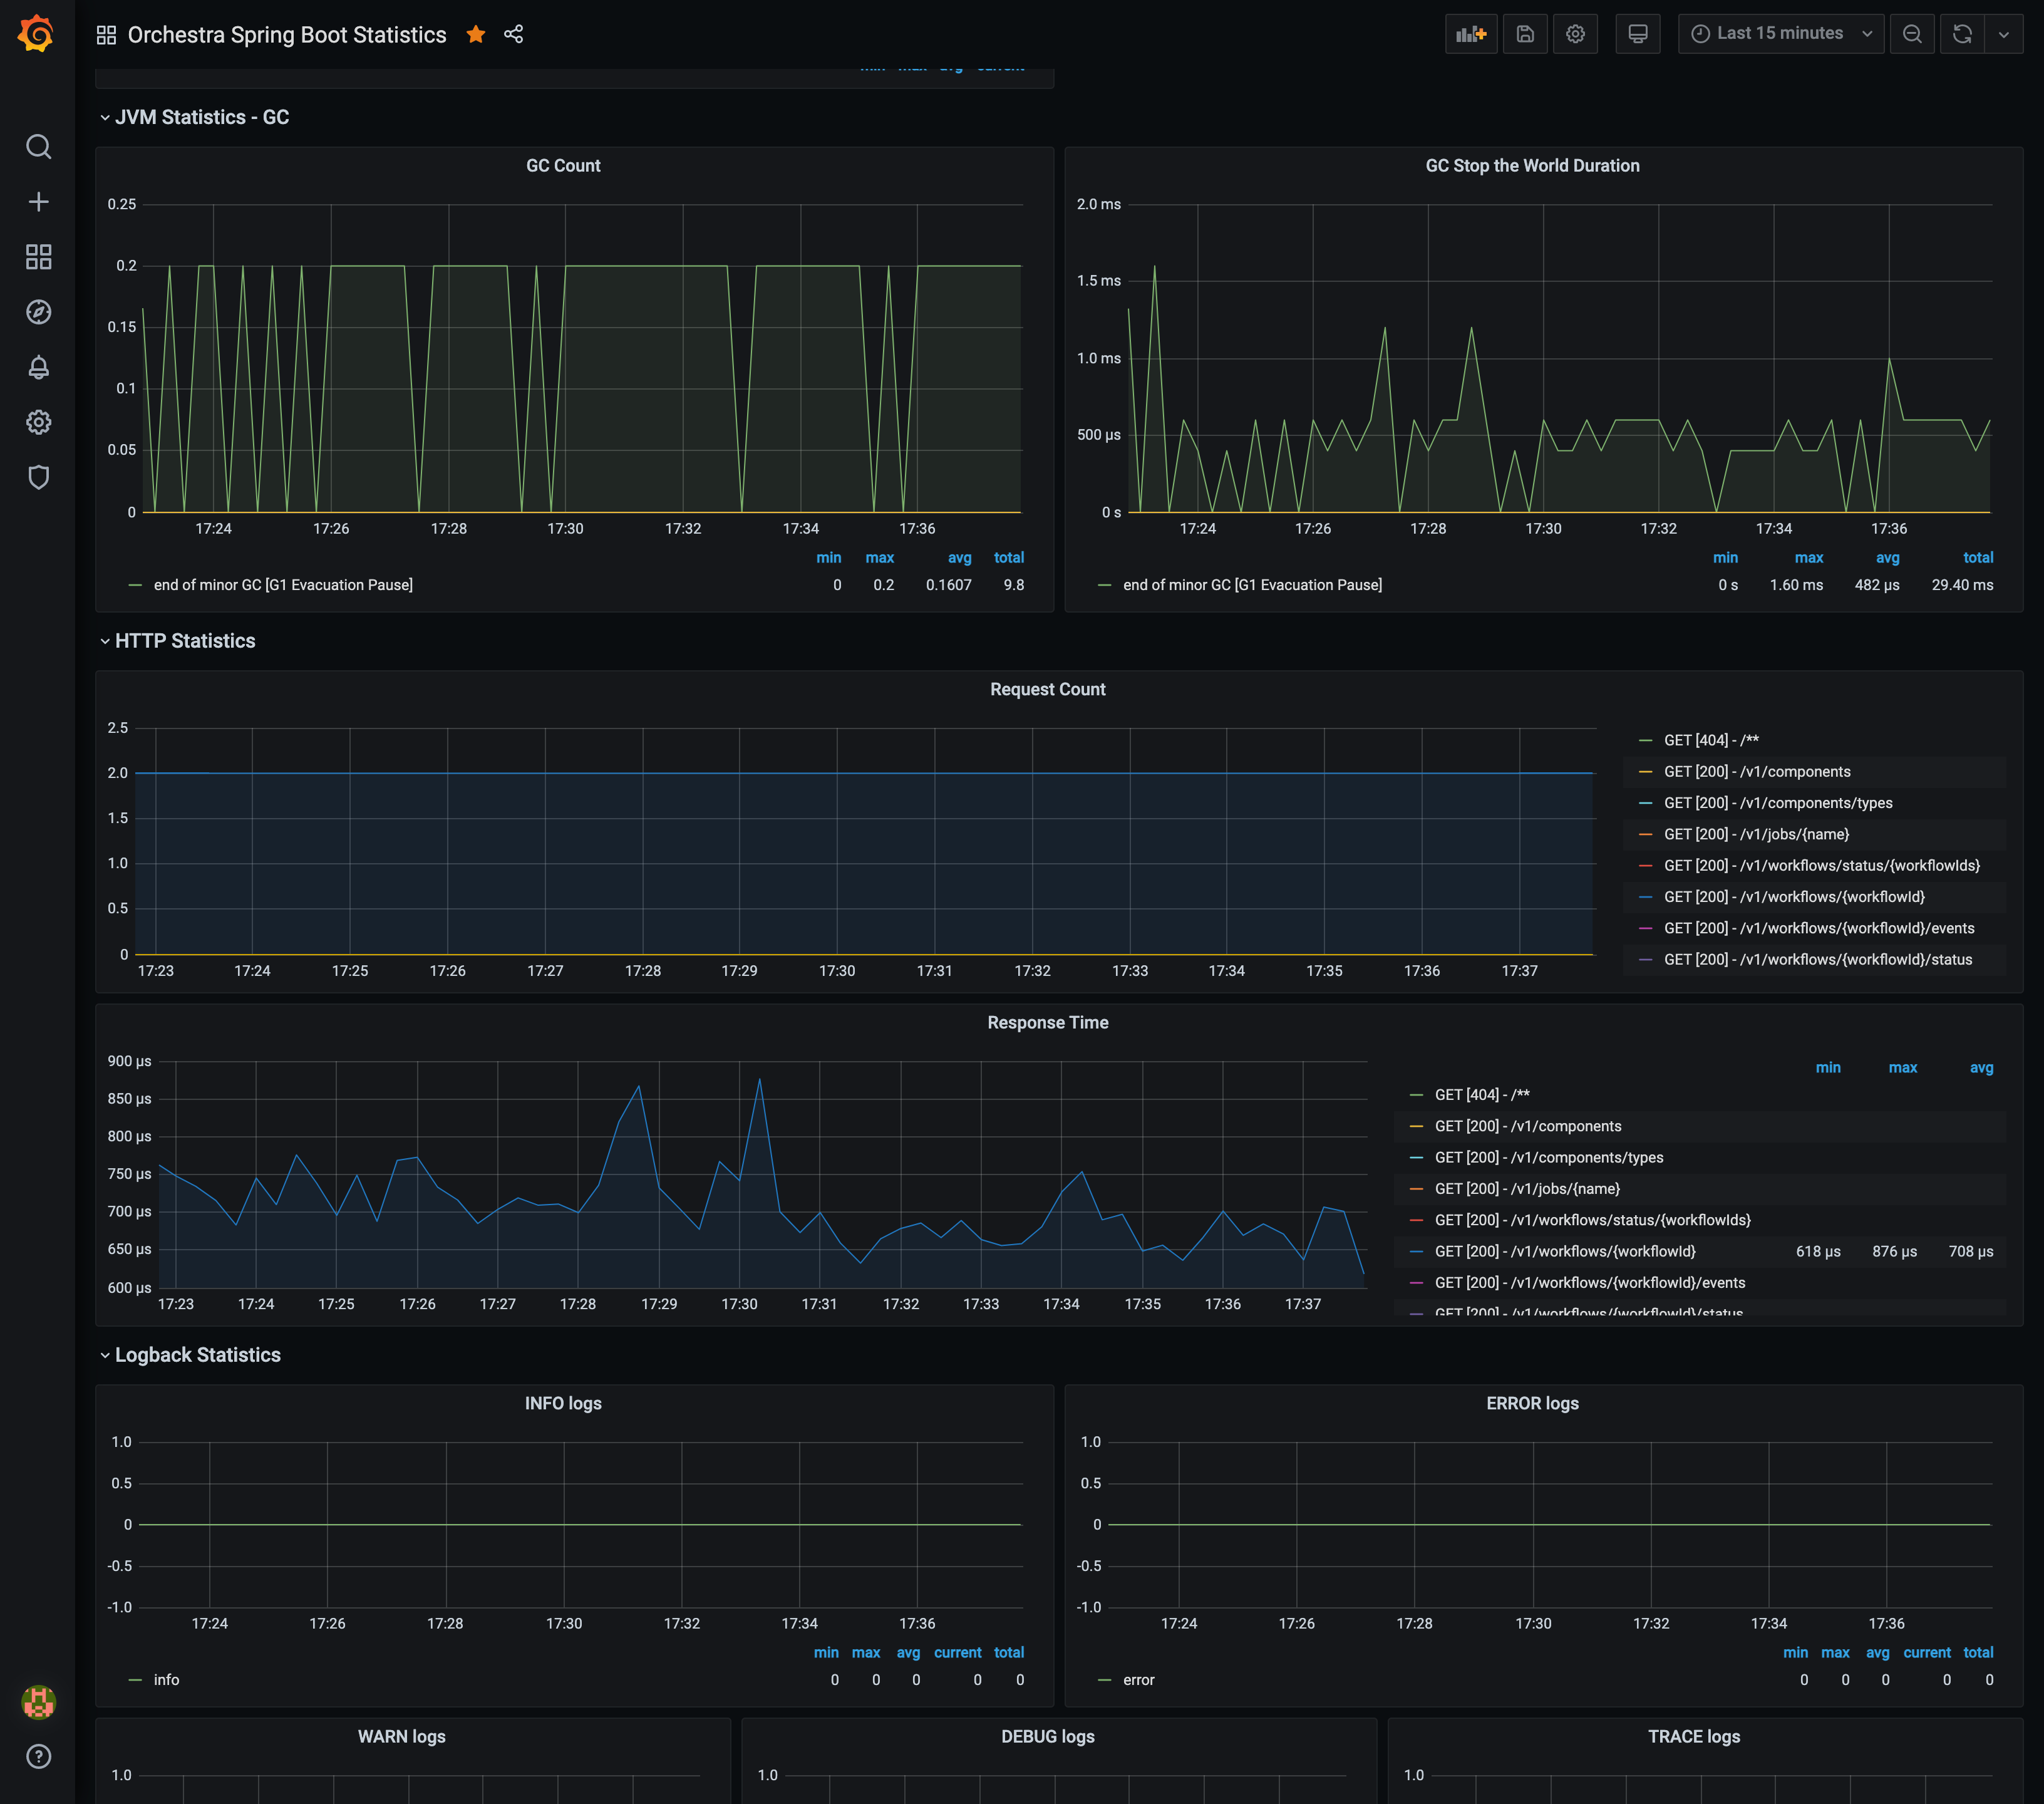
Task: Open the refresh interval dropdown arrow
Action: 2003,34
